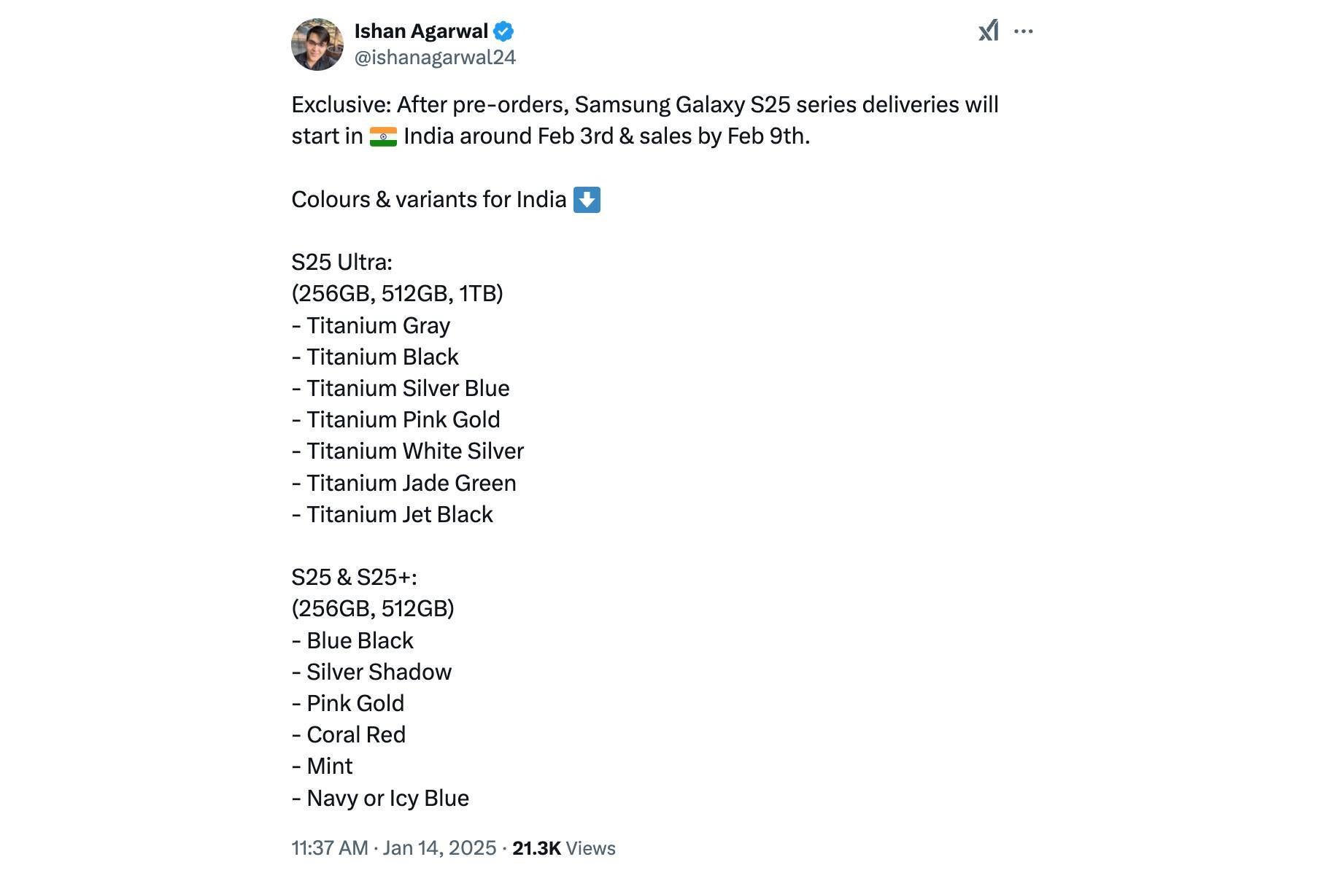Viewport: 1325px width, 881px height.
Task: Click the 21.3K Views count
Action: coord(563,848)
